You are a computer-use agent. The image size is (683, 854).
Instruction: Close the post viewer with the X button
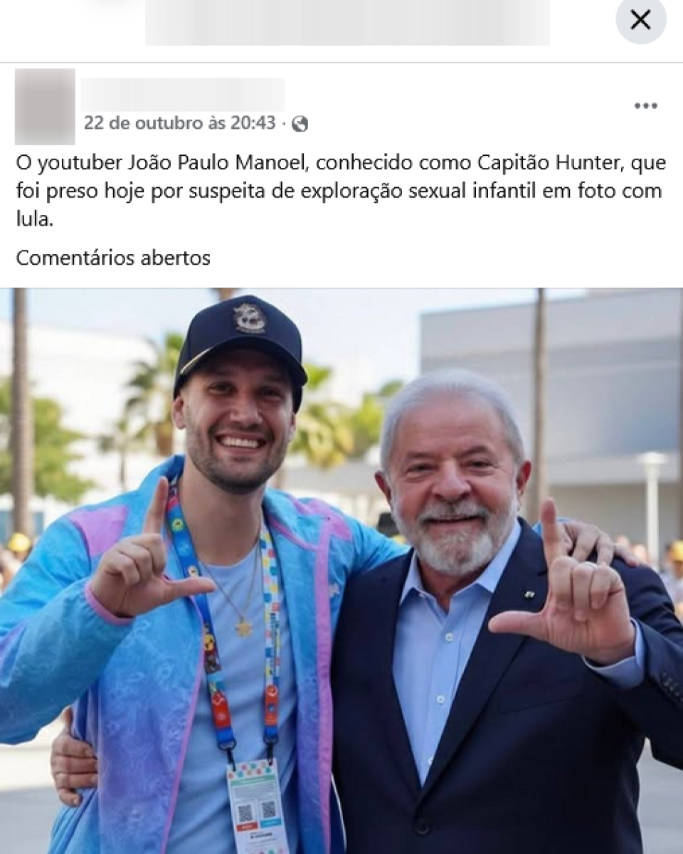(x=641, y=20)
